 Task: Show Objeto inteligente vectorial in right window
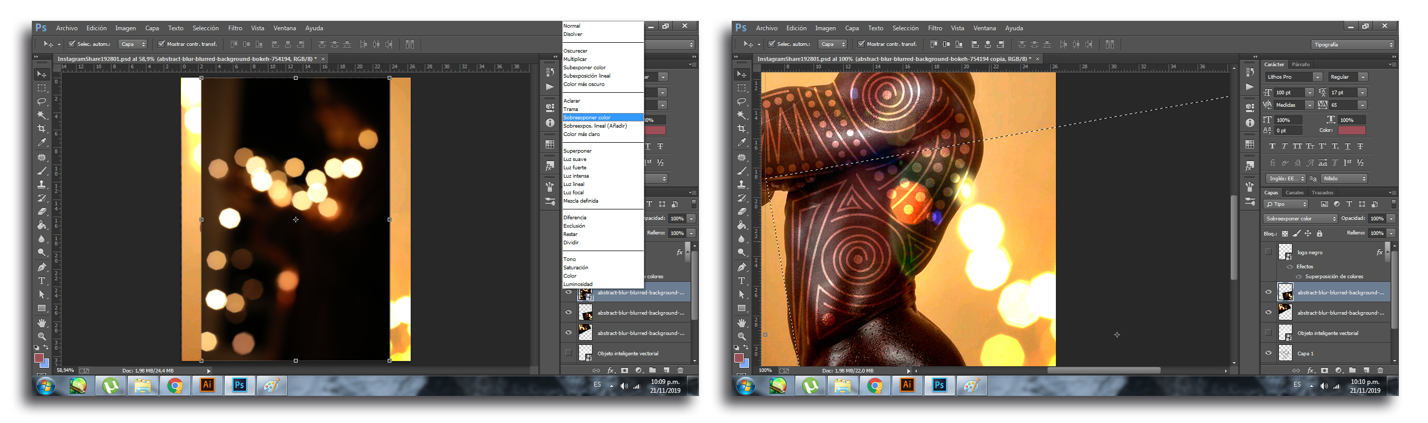[1269, 333]
